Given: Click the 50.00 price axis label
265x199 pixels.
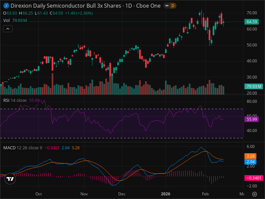Looking at the screenshot, I should pos(252,45).
